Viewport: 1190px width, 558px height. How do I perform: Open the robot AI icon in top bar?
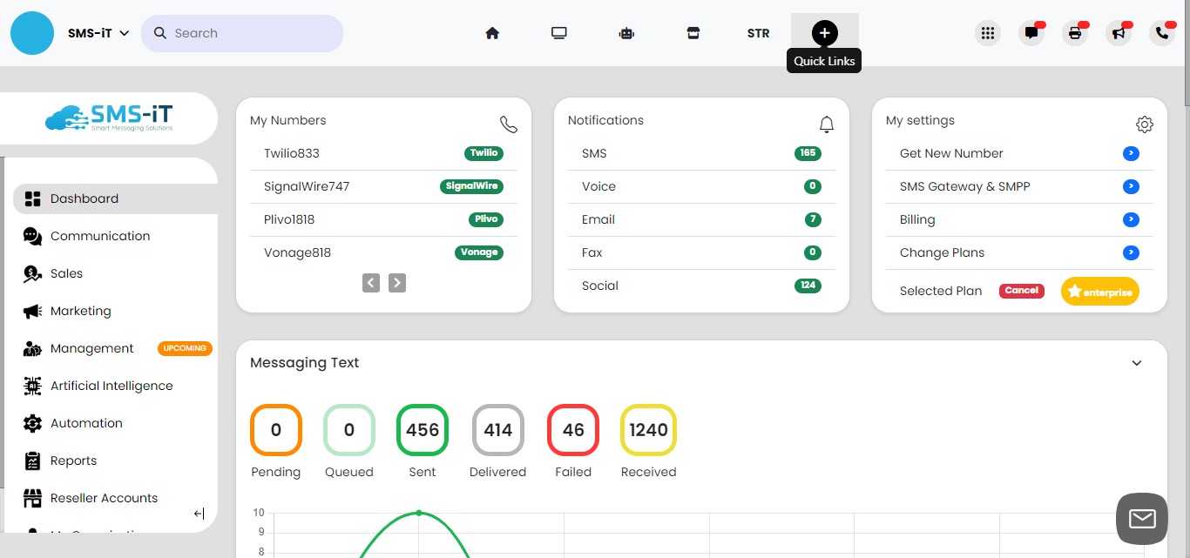(626, 33)
